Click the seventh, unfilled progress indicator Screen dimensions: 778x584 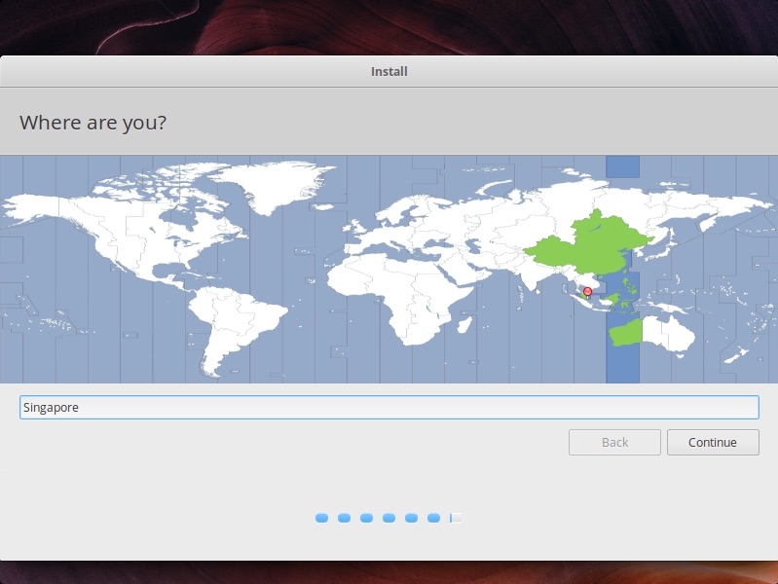[x=456, y=518]
